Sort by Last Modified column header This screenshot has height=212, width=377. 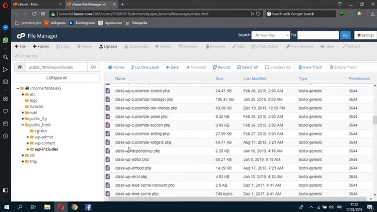254,78
